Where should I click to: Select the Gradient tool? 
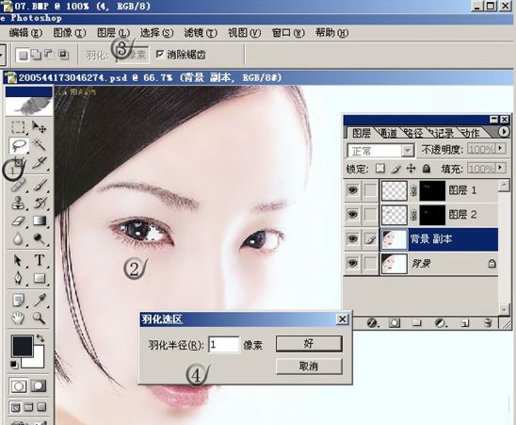tap(40, 221)
